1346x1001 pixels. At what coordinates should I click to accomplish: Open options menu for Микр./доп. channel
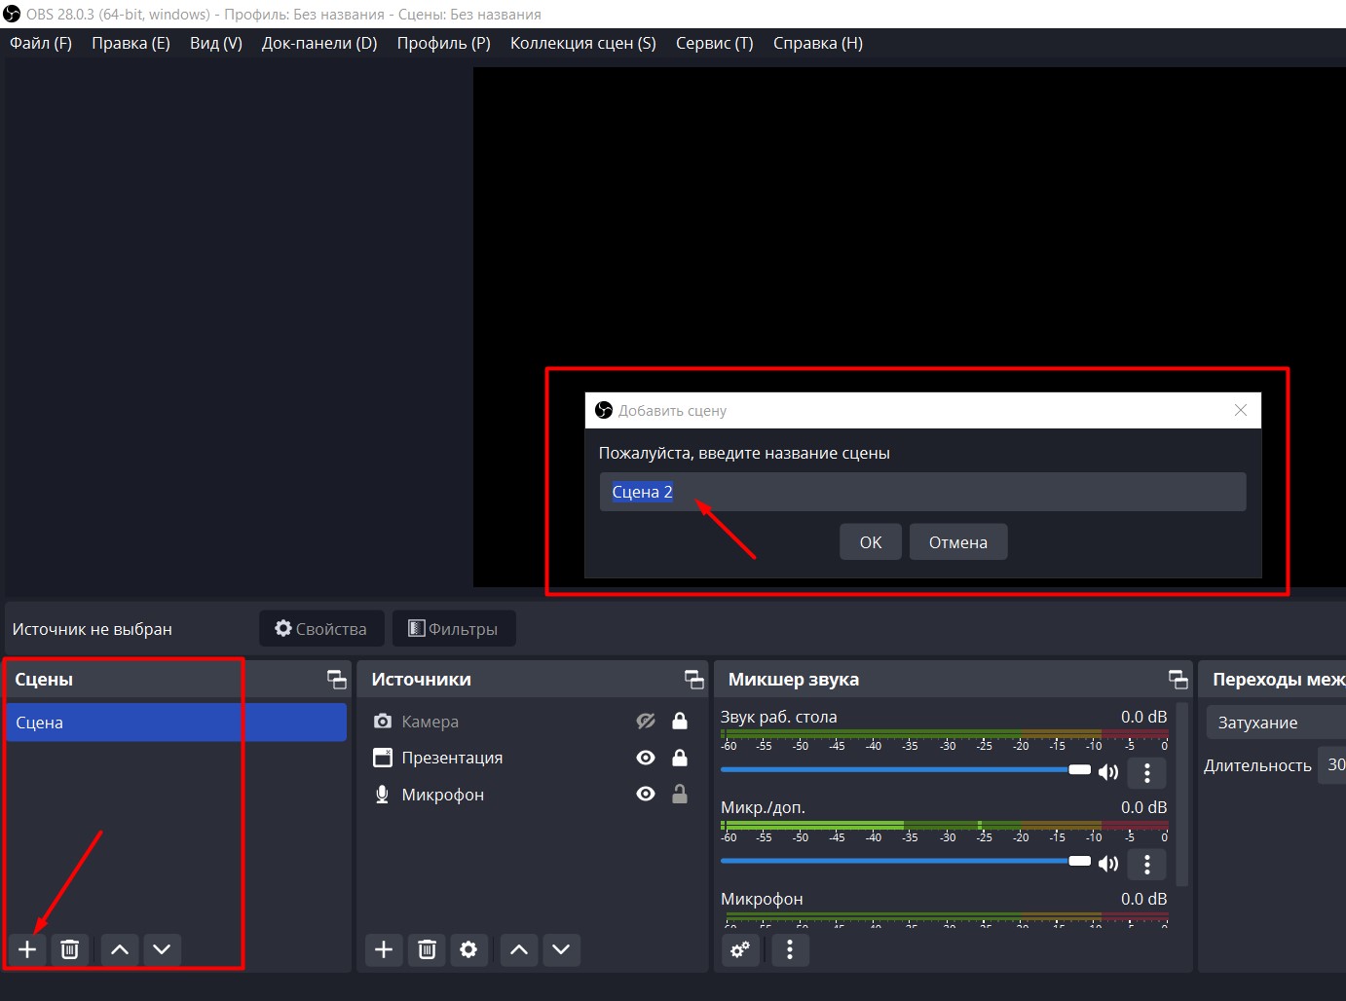pos(1146,864)
